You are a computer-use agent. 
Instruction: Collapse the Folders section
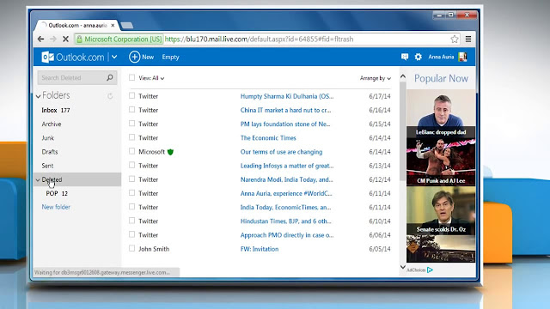click(38, 96)
